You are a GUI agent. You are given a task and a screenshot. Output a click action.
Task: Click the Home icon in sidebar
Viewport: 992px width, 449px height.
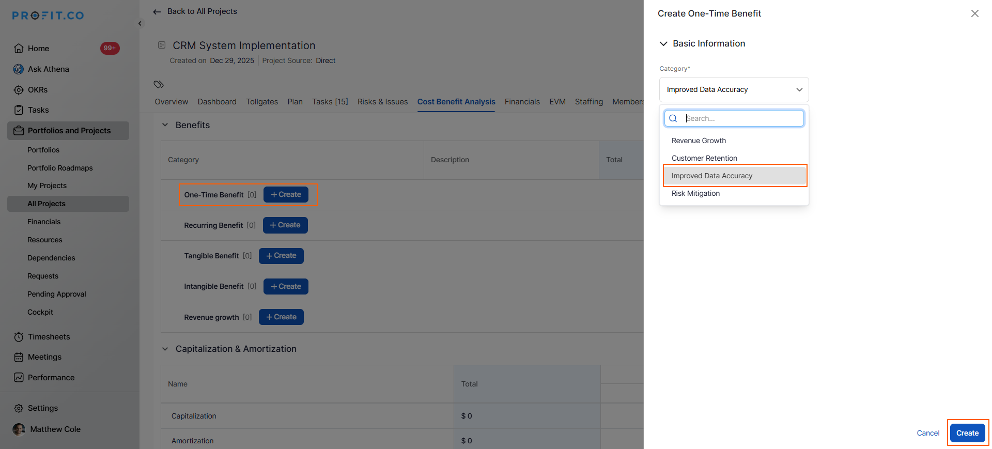pyautogui.click(x=19, y=49)
